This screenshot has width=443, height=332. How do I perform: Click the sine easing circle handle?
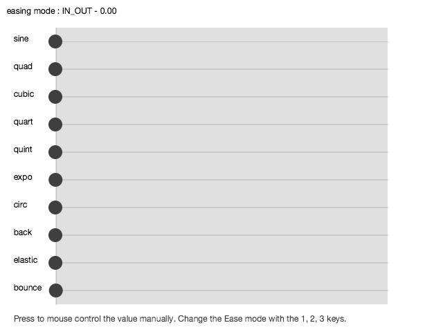pos(55,41)
